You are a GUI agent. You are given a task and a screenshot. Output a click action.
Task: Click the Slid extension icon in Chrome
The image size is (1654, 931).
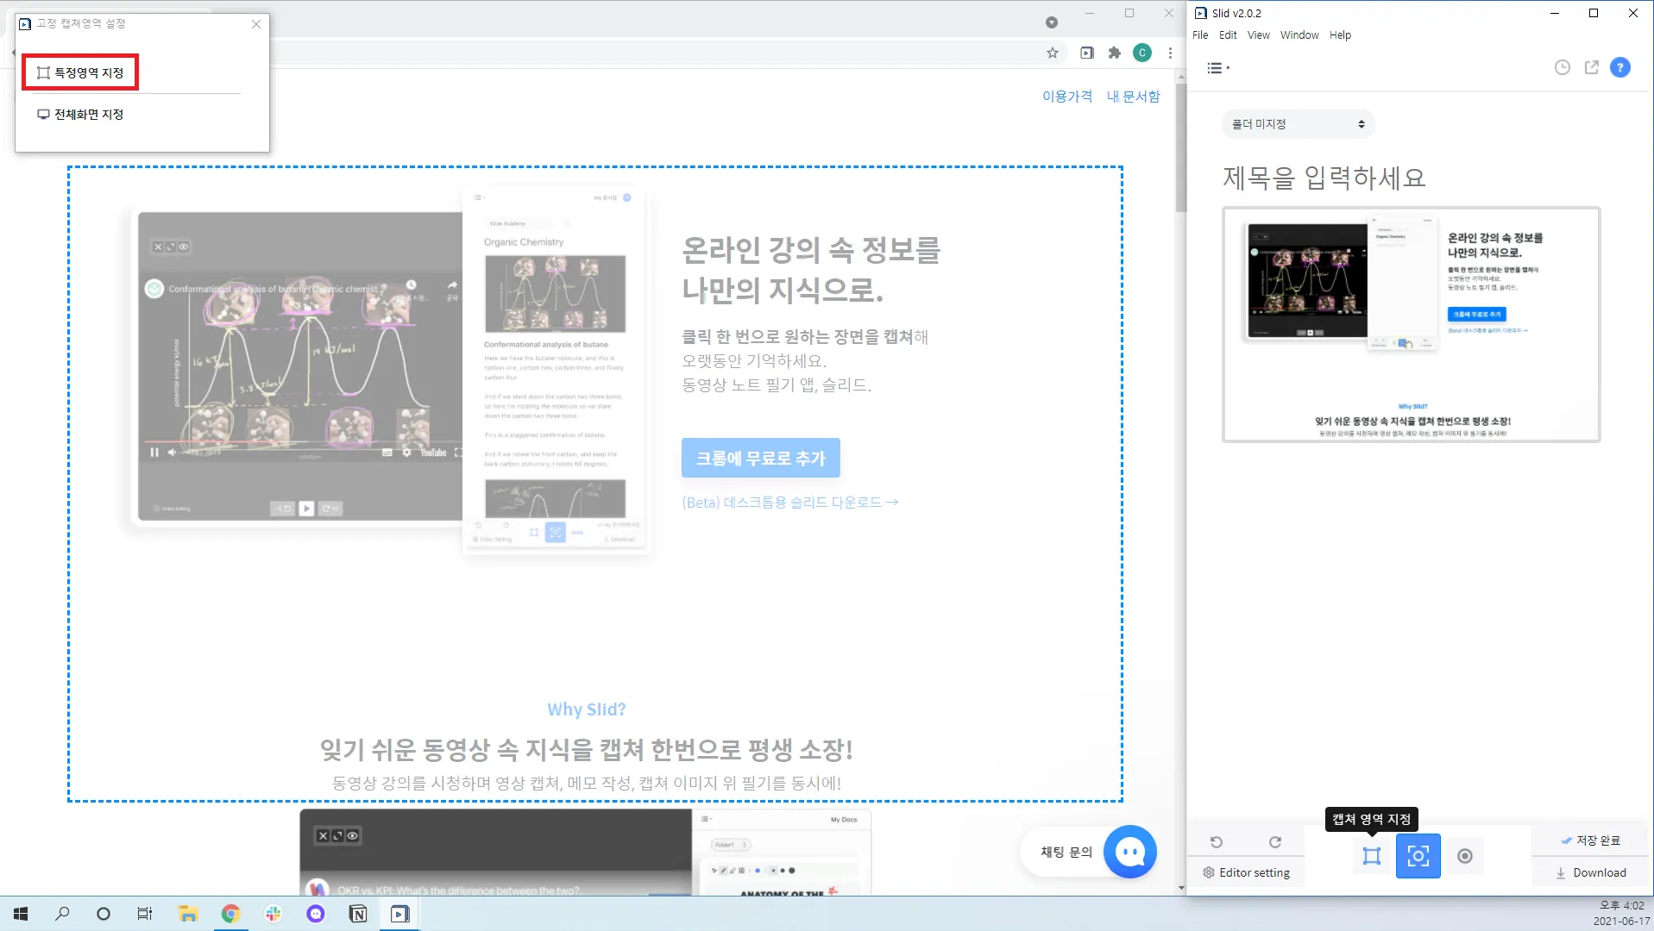[1087, 53]
